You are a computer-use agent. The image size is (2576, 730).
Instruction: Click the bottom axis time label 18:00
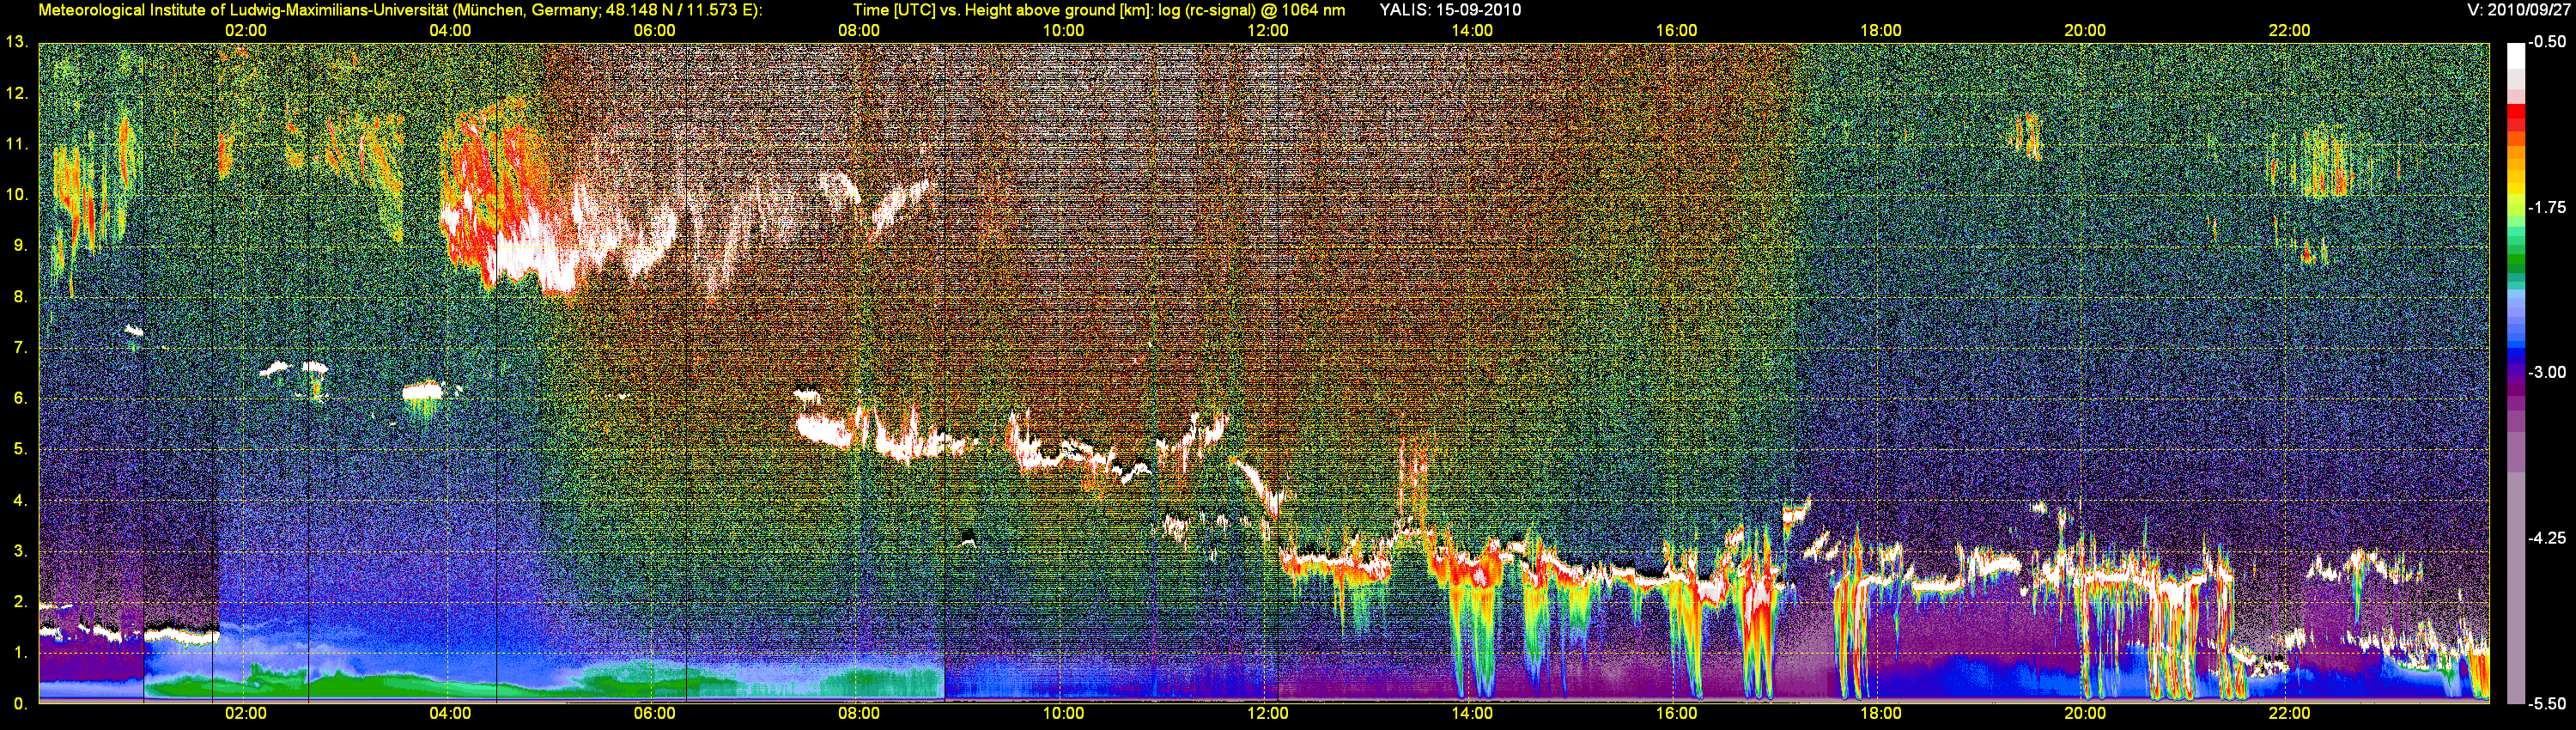coord(1881,714)
